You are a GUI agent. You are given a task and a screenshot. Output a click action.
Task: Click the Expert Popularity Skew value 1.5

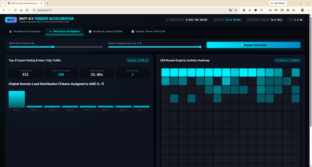point(139,43)
